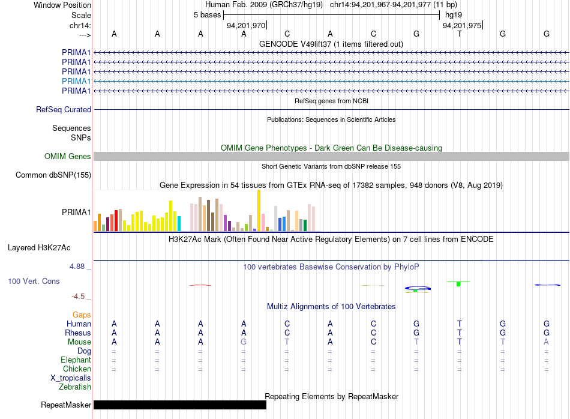Screen dimensions: 570x419
Task: Click the GTEx Gene Expression track title
Action: pos(331,185)
